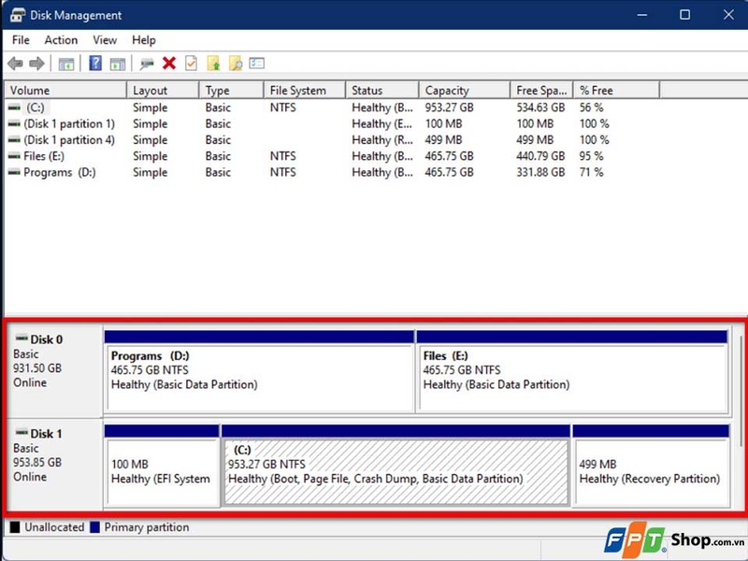Open the Action menu

pos(61,40)
